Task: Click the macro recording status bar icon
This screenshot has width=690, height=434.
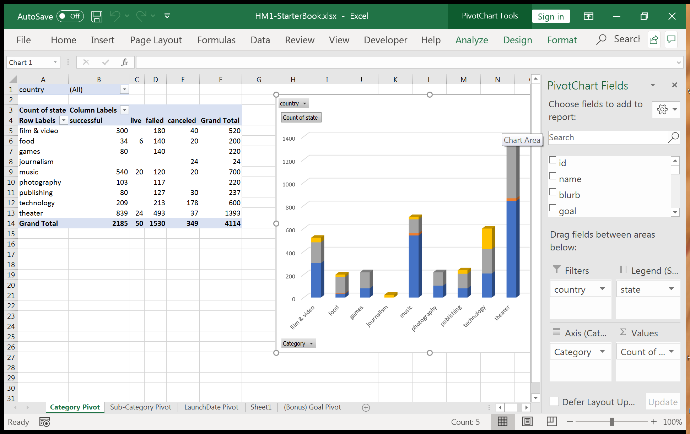Action: point(44,422)
